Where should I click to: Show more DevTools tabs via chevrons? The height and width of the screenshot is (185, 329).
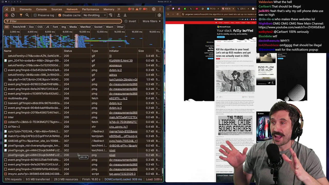click(119, 9)
